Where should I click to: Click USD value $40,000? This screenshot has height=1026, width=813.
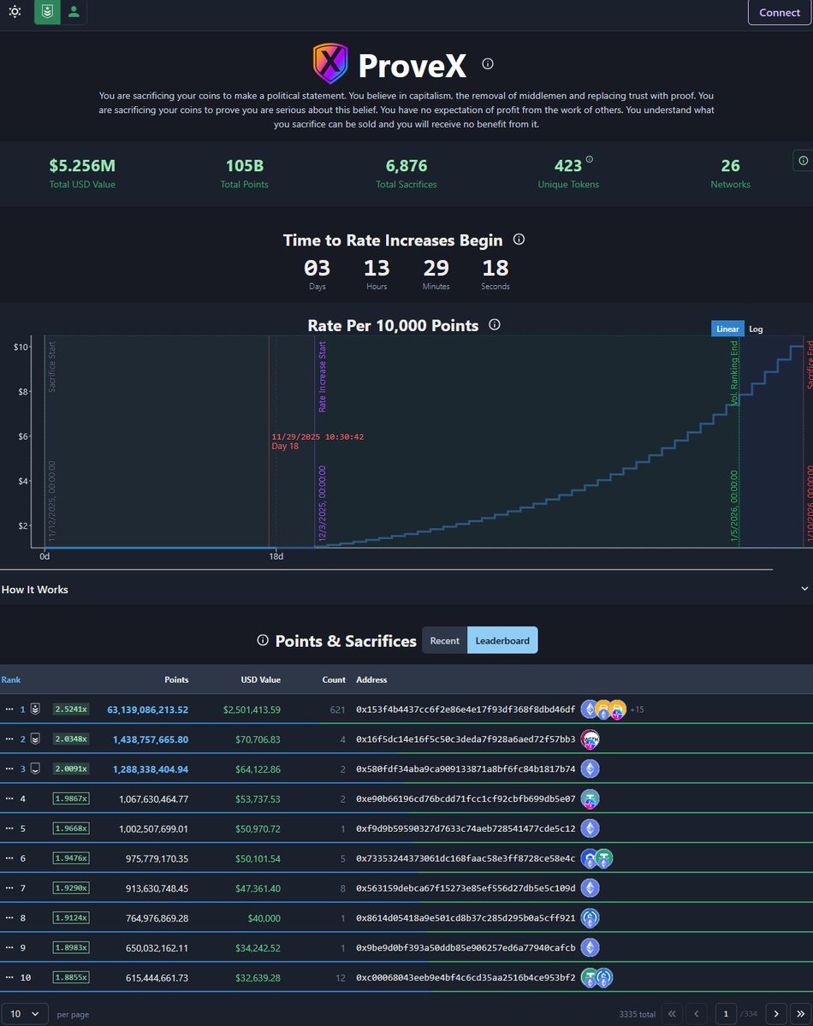(x=264, y=918)
